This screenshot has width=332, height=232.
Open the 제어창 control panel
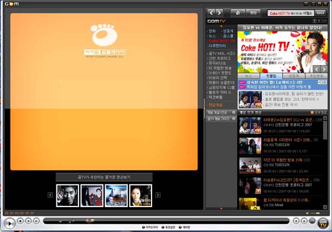tap(184, 227)
